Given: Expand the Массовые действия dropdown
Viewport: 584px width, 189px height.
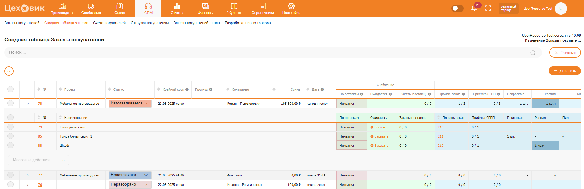Looking at the screenshot, I should [x=38, y=160].
